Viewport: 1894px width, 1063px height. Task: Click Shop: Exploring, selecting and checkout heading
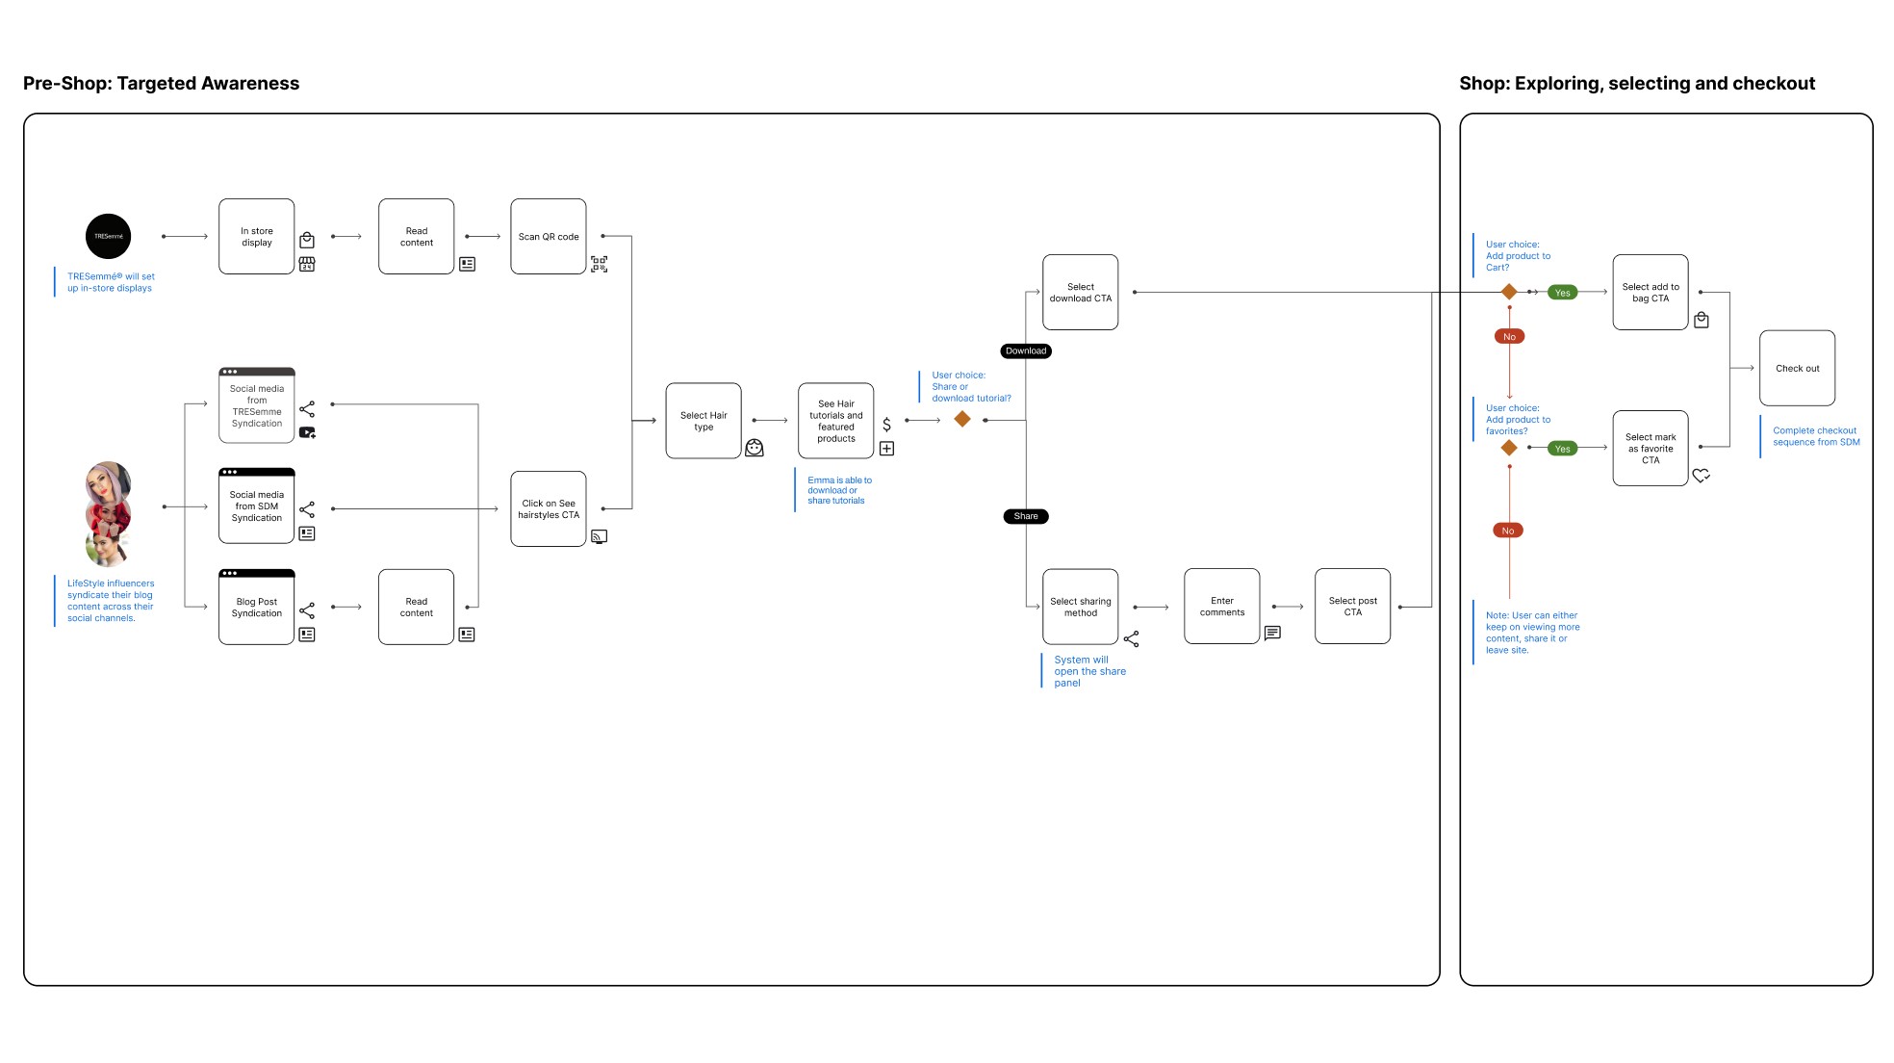point(1637,84)
